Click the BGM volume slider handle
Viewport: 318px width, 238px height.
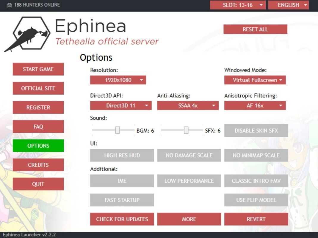(x=118, y=130)
